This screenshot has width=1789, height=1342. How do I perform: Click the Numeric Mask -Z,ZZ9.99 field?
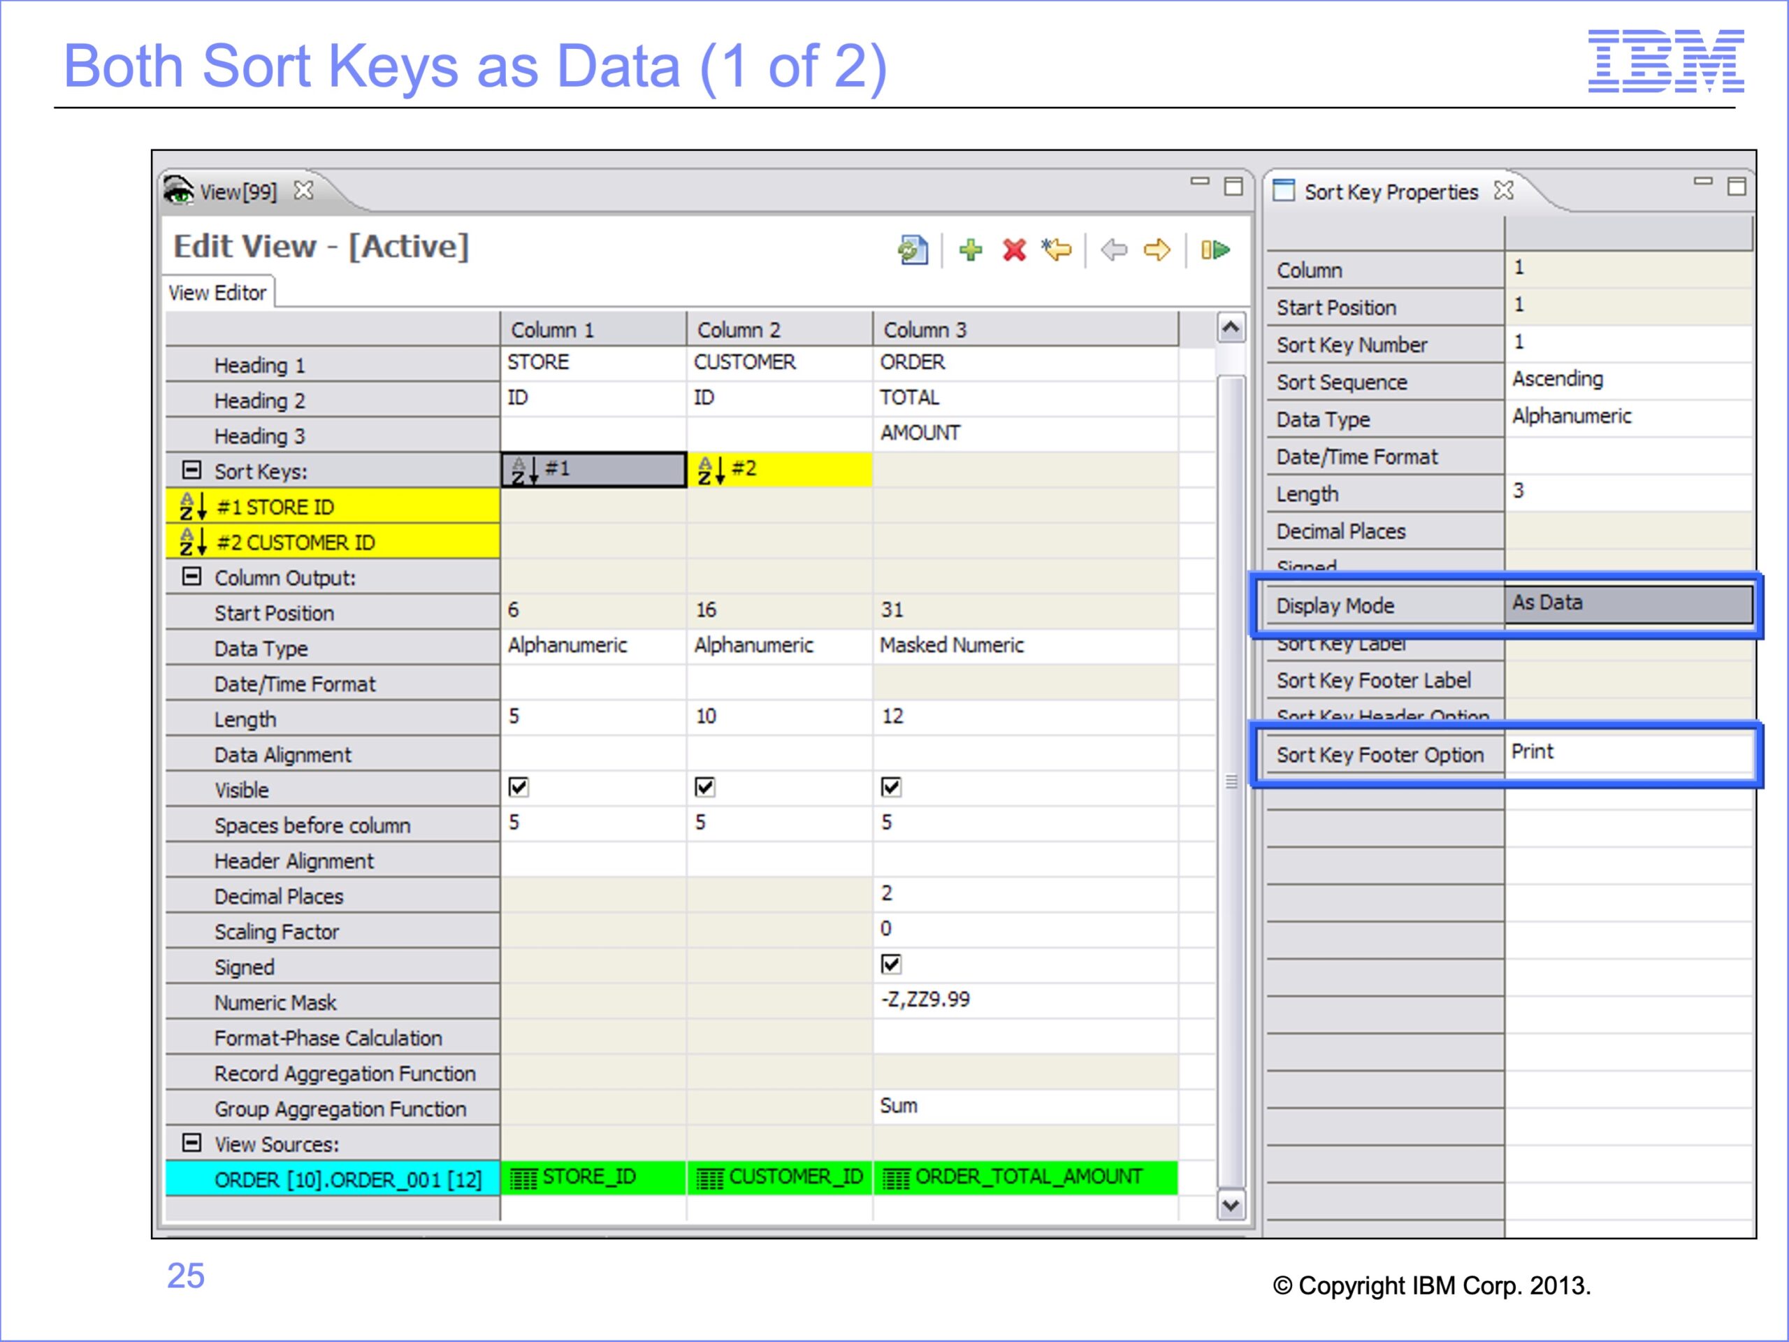point(1025,1001)
